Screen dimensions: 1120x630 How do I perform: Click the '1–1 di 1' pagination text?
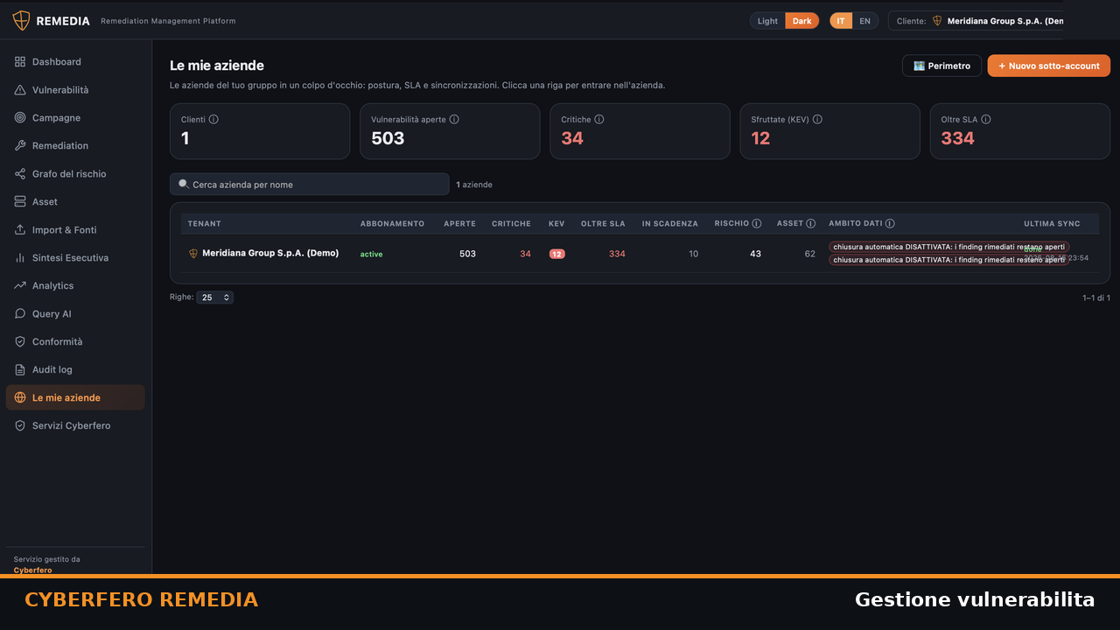pyautogui.click(x=1096, y=298)
